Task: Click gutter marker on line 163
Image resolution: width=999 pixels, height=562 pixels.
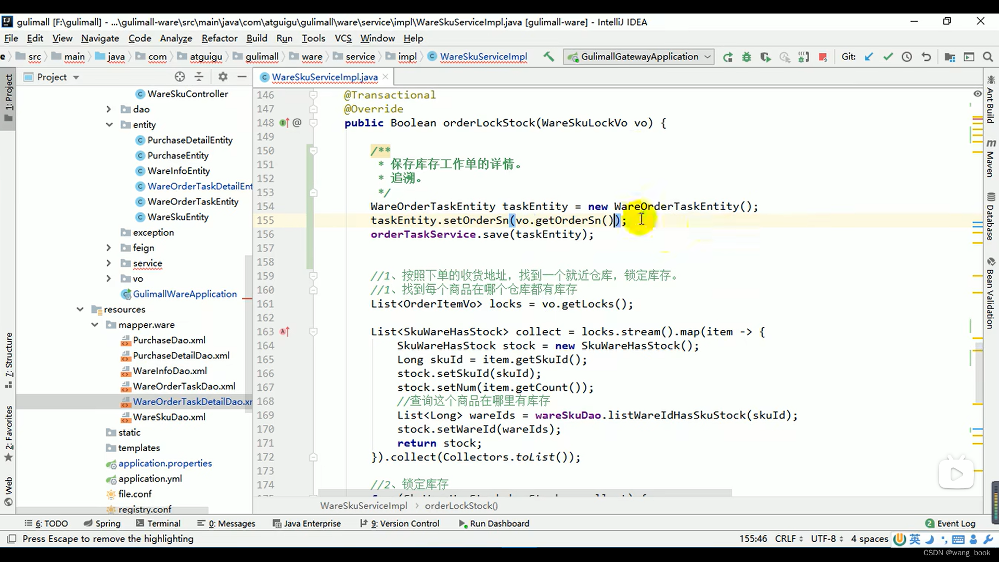Action: click(284, 331)
